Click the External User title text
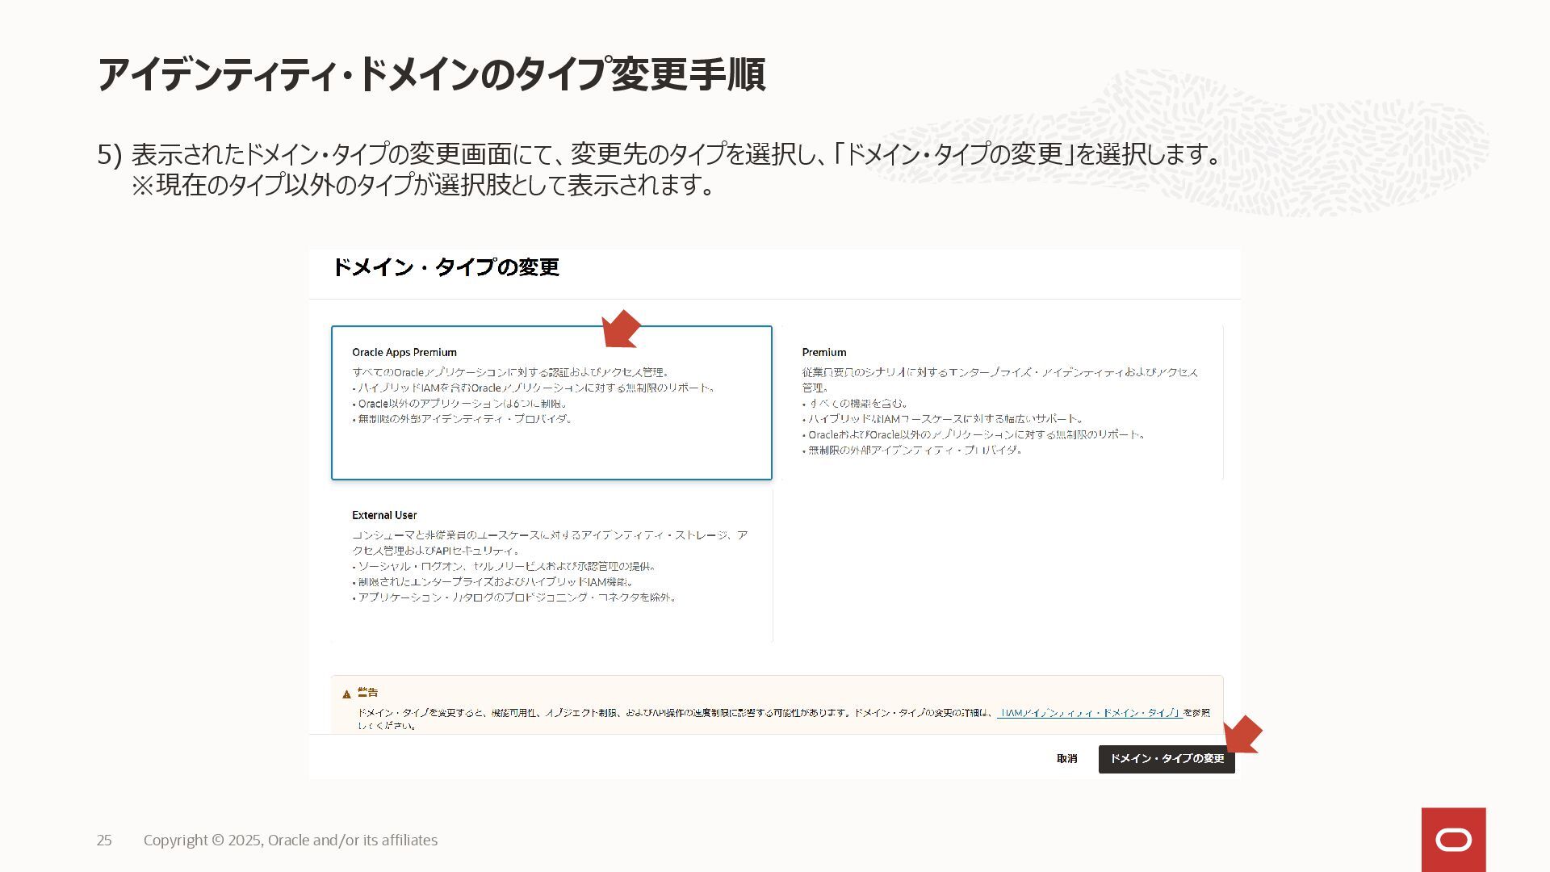 pos(384,515)
